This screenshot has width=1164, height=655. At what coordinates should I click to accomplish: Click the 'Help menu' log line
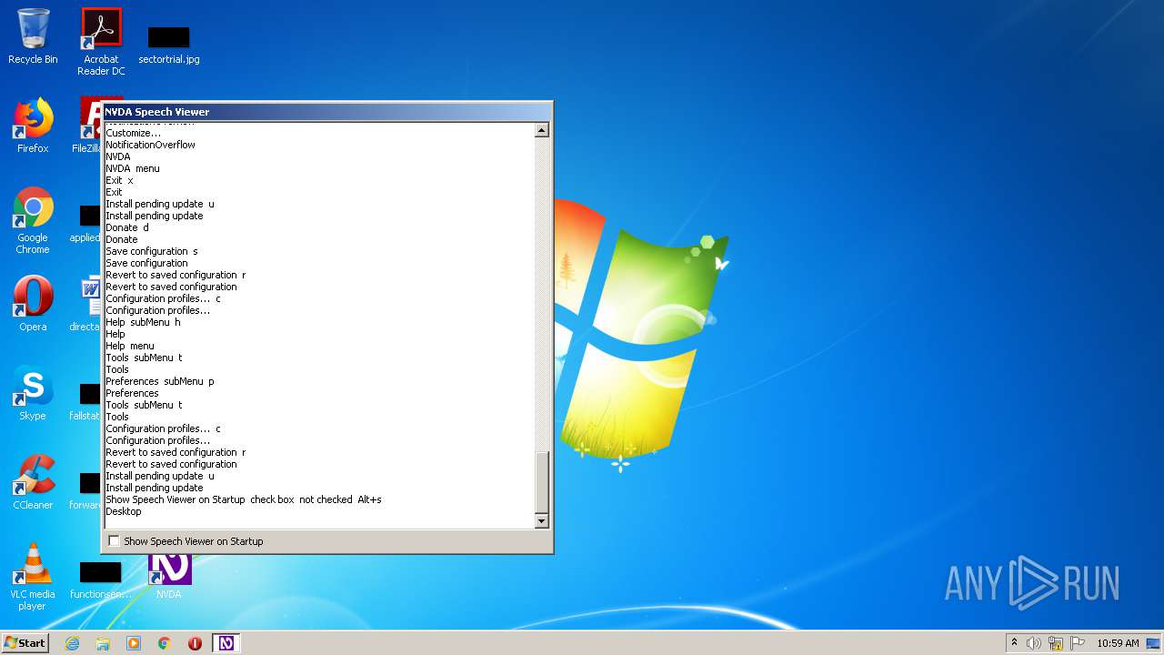[130, 346]
